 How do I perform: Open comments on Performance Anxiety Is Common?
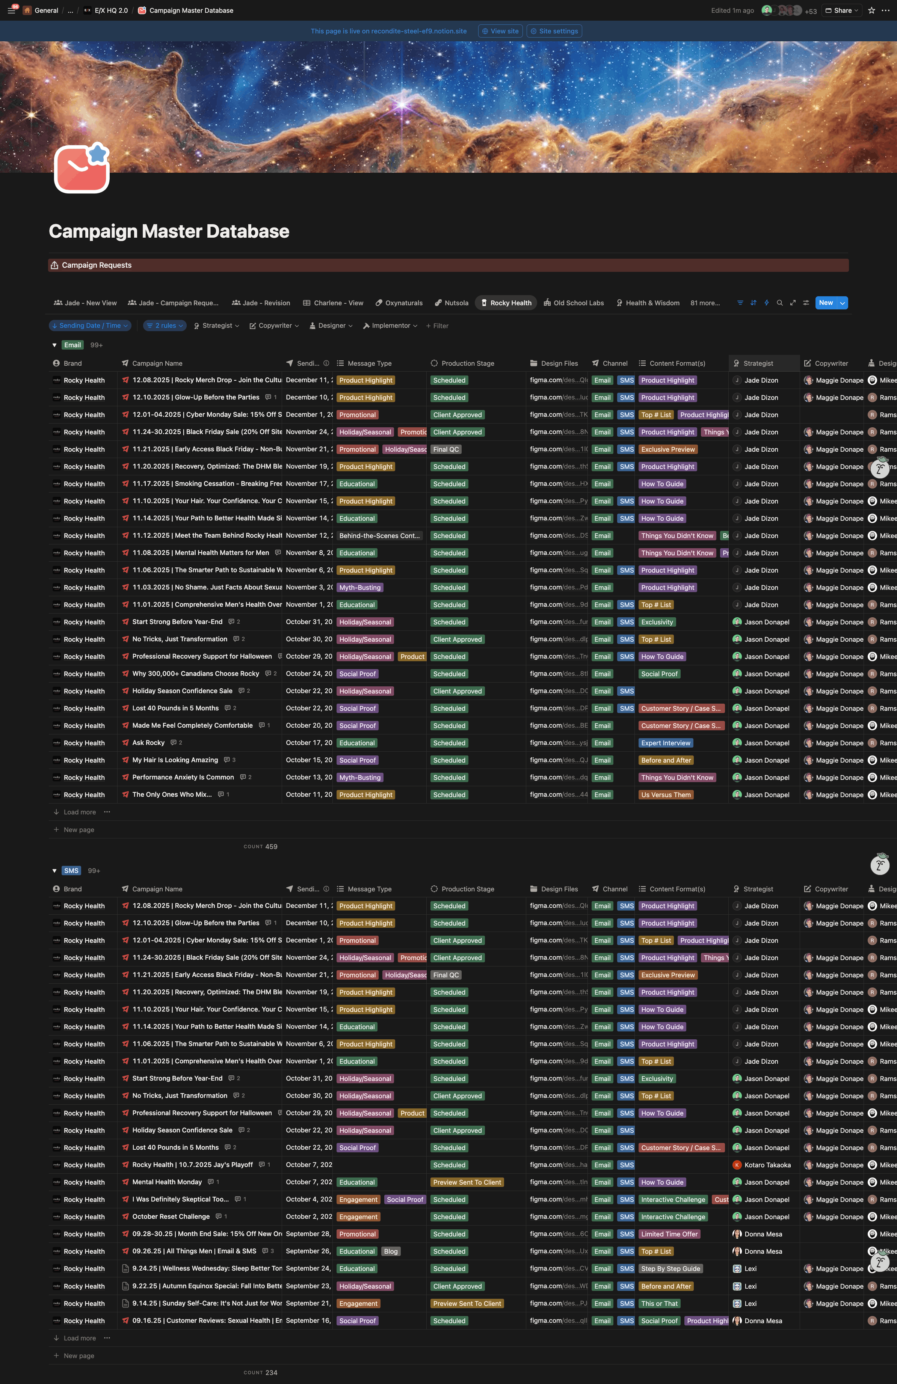point(246,778)
